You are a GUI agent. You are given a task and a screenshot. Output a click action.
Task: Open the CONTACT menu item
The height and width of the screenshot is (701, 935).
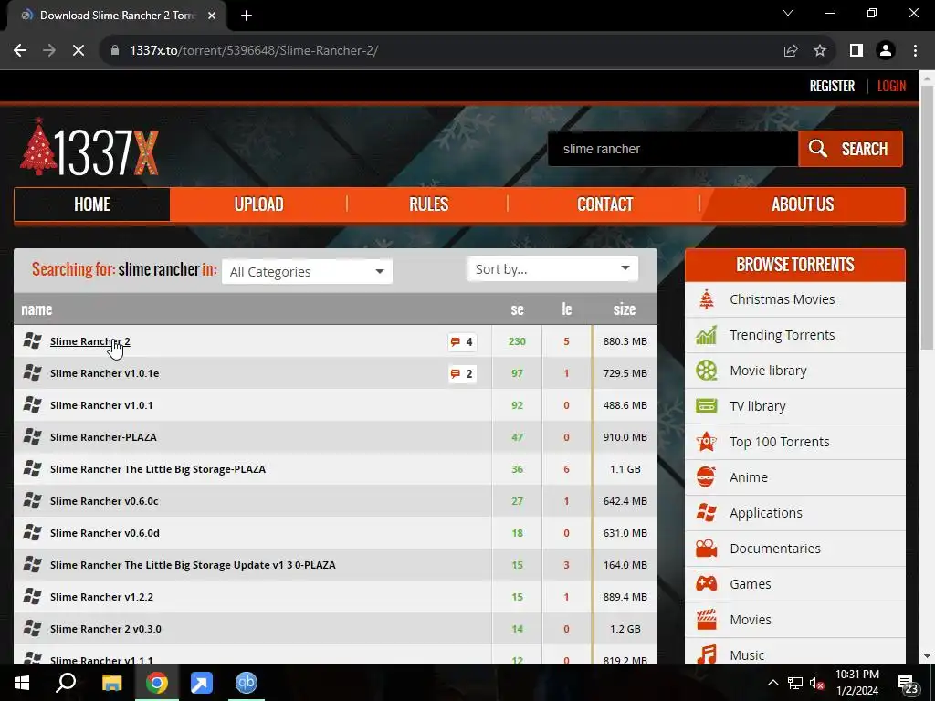point(604,204)
